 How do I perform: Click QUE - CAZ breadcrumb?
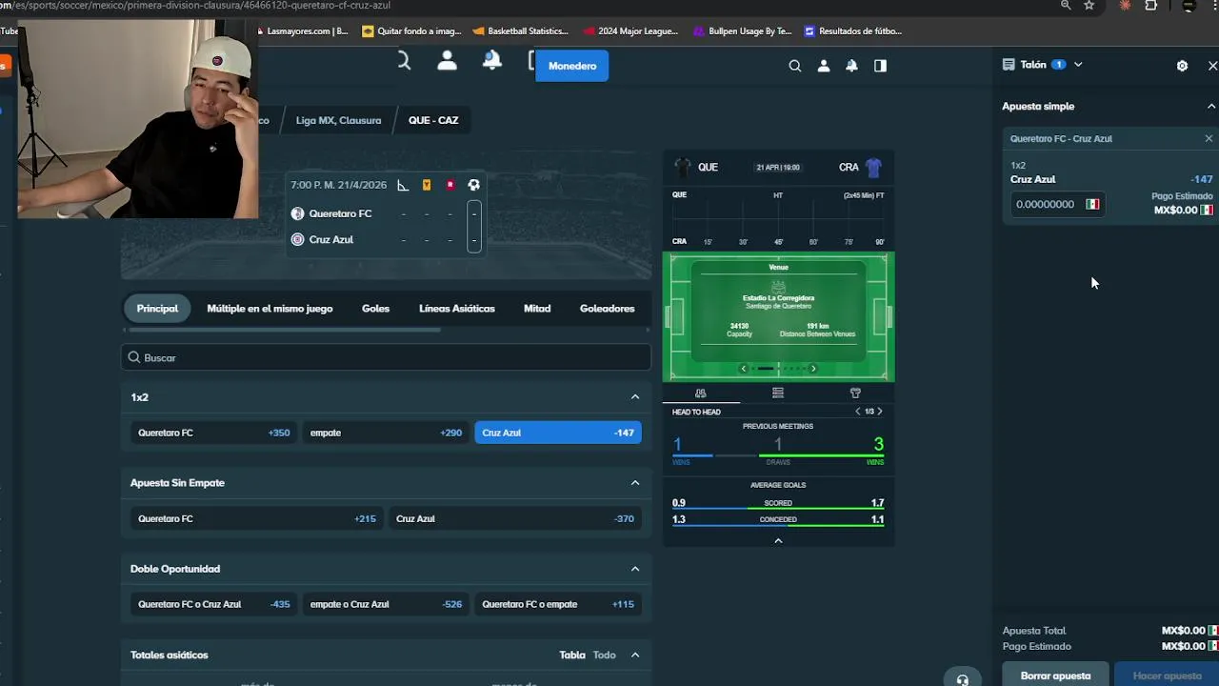[433, 120]
